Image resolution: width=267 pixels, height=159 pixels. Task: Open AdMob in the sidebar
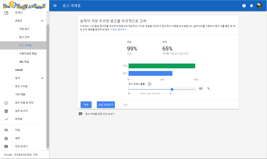point(19,70)
